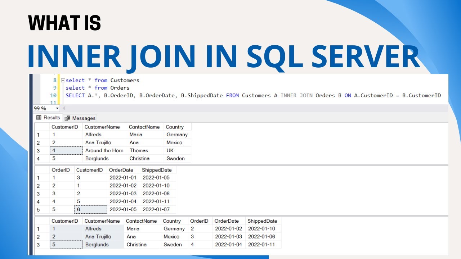Open the 99 % zoom dropdown
Viewport: 461px width, 259px height.
pos(57,108)
